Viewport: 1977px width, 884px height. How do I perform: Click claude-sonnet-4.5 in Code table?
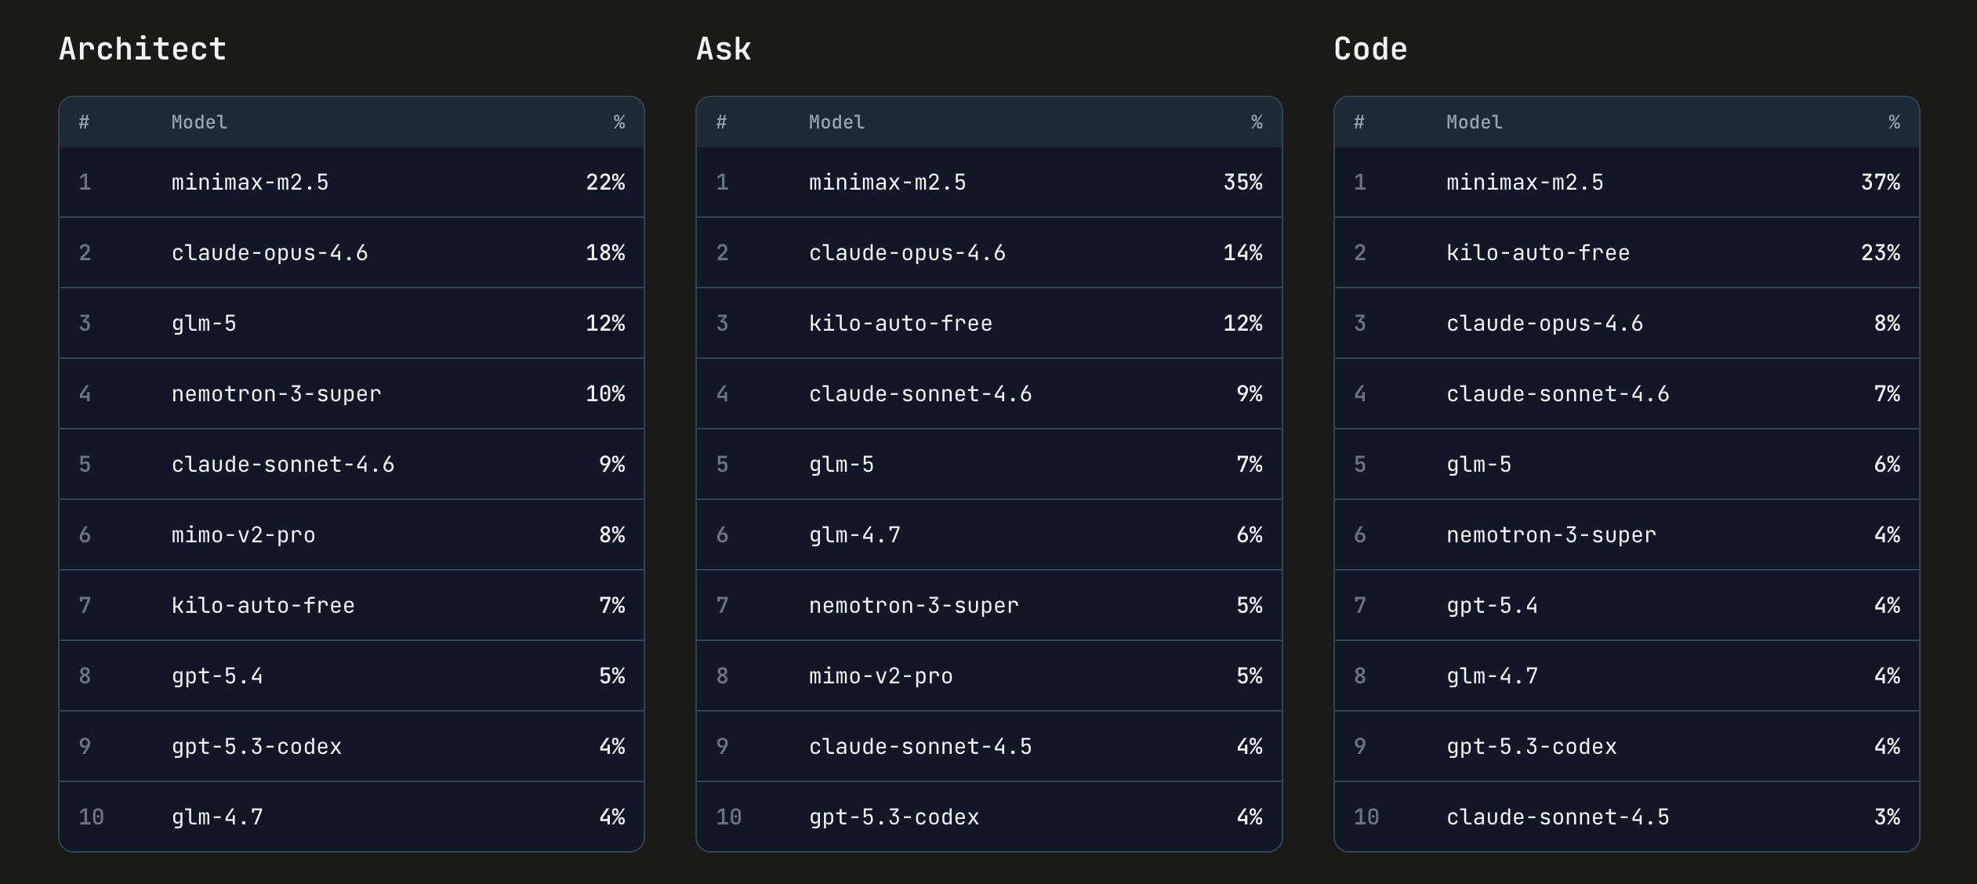coord(1558,817)
